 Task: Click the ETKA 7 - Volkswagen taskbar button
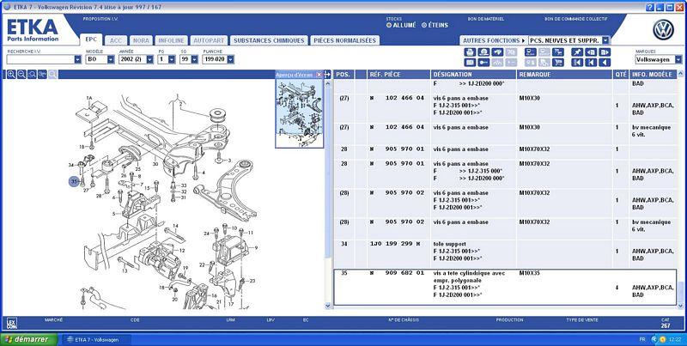pyautogui.click(x=96, y=339)
